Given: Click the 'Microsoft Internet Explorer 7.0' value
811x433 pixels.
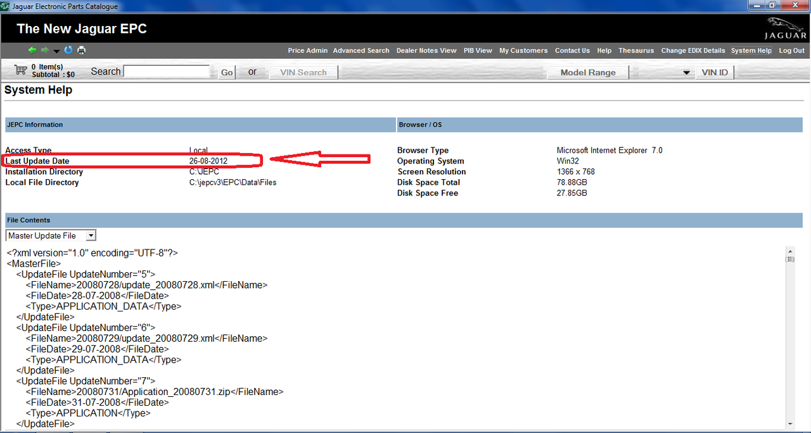Looking at the screenshot, I should pyautogui.click(x=610, y=151).
